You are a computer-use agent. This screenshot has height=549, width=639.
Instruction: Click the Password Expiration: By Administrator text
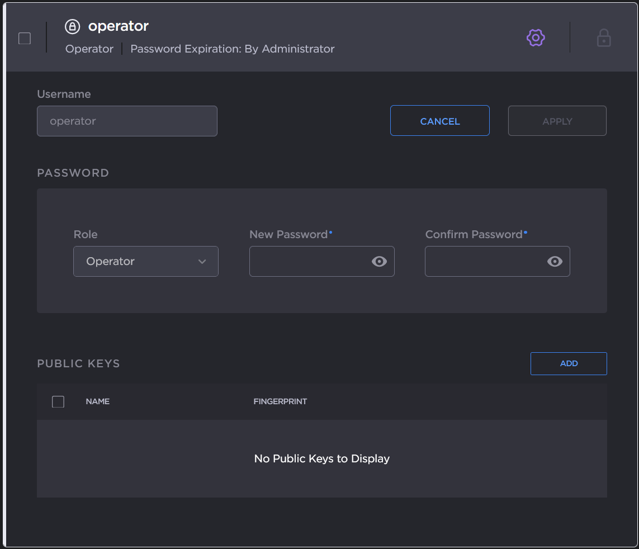tap(233, 49)
